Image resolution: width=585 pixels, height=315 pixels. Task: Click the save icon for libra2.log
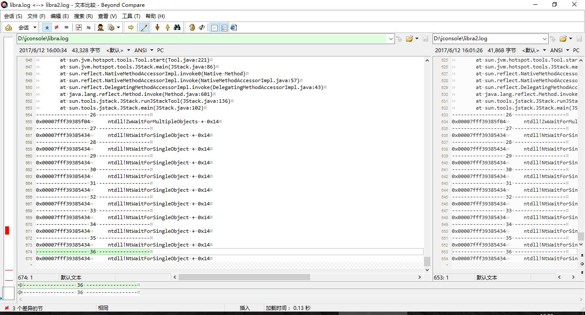click(579, 39)
